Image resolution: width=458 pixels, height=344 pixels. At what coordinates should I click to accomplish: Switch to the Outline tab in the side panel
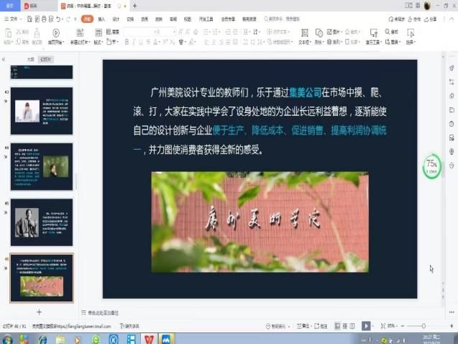29,60
